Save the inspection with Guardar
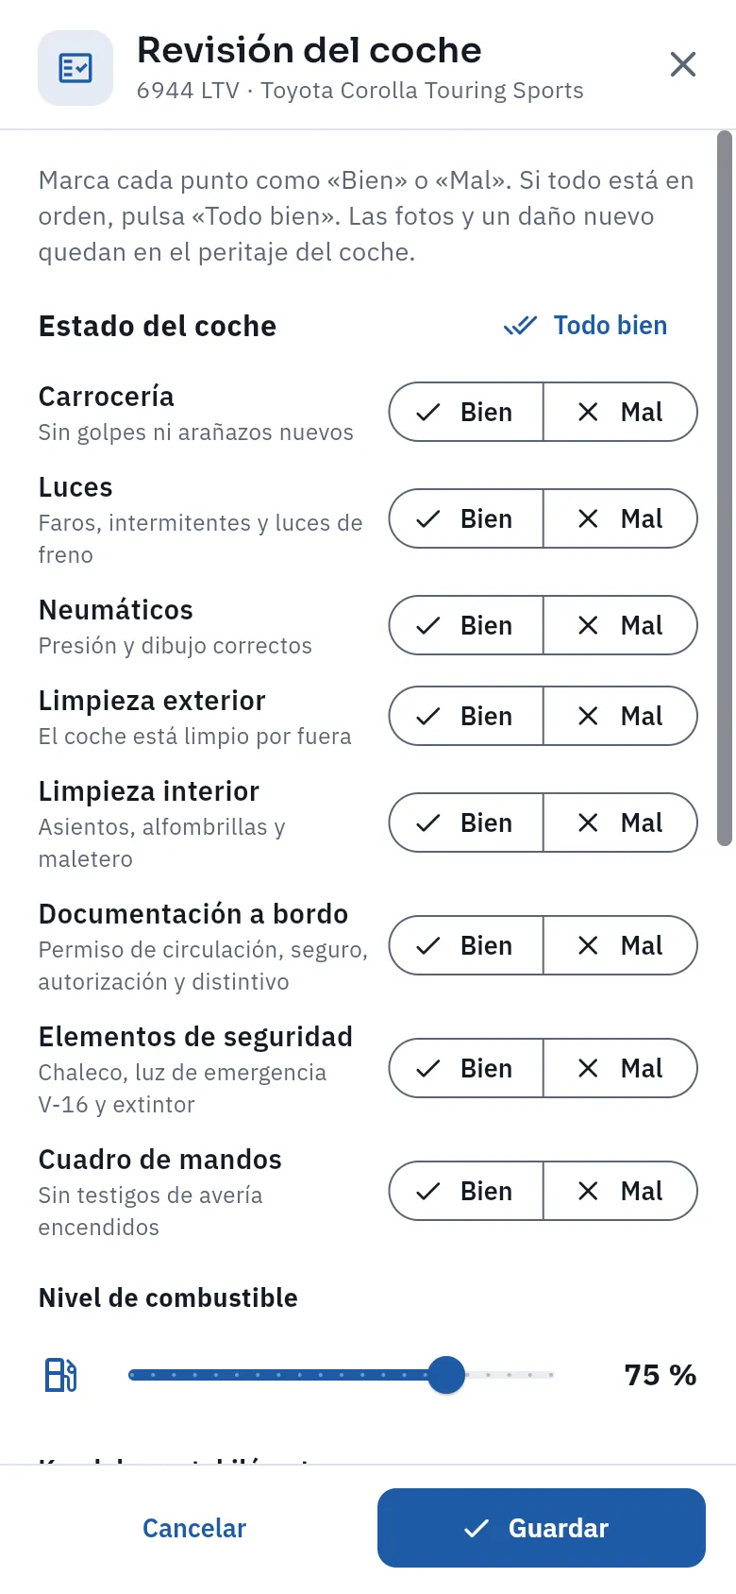Image resolution: width=736 pixels, height=1594 pixels. (x=542, y=1528)
